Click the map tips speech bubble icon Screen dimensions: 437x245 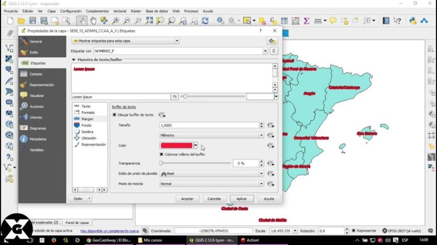333,20
